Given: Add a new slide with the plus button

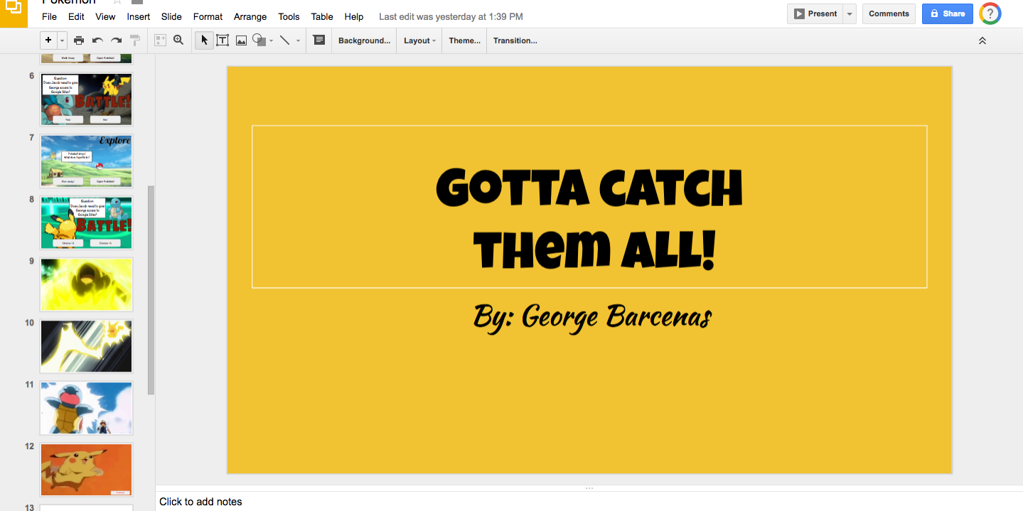Looking at the screenshot, I should [48, 41].
